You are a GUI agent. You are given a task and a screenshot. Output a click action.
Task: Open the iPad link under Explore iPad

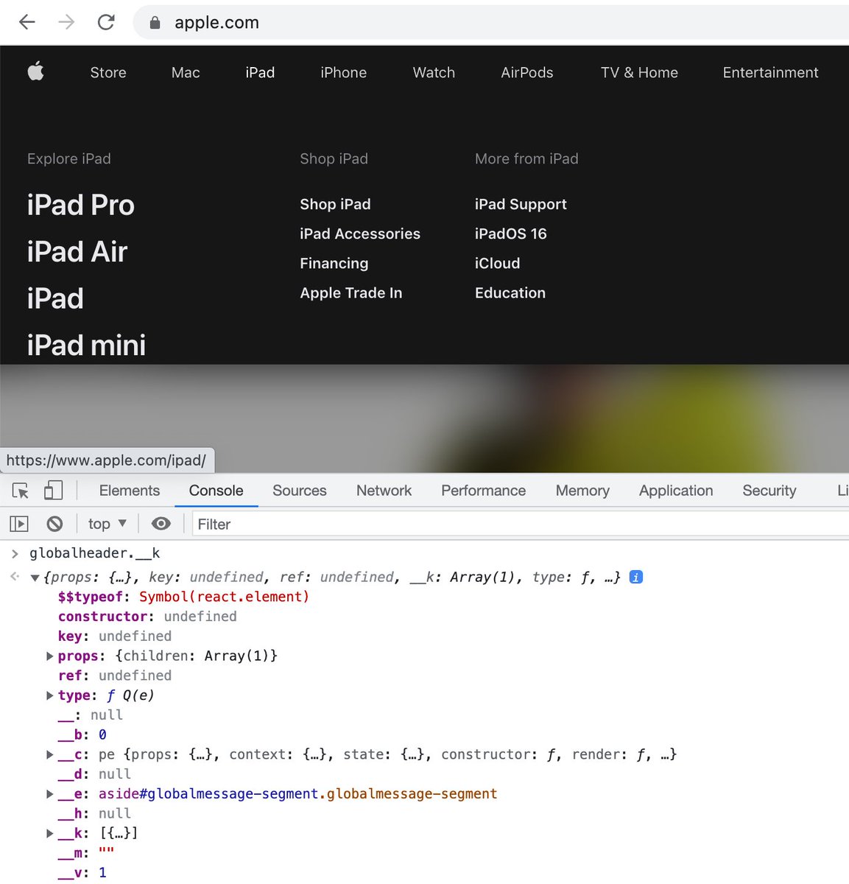tap(55, 298)
